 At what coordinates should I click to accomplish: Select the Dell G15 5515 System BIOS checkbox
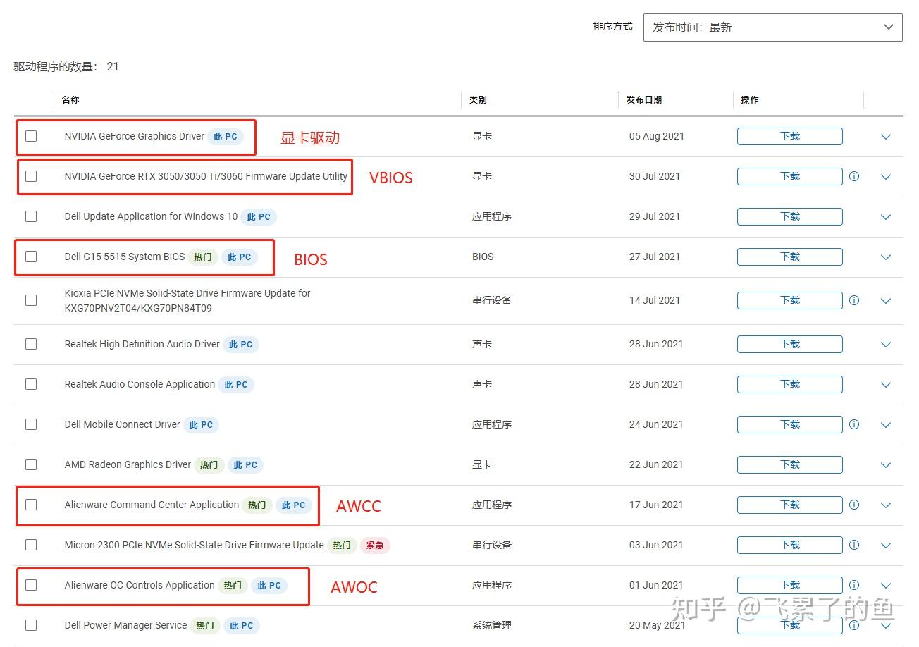(x=31, y=257)
